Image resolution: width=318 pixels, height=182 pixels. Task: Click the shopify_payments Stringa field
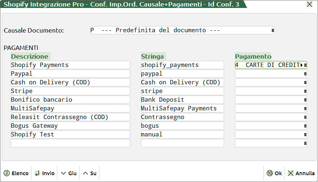182,65
